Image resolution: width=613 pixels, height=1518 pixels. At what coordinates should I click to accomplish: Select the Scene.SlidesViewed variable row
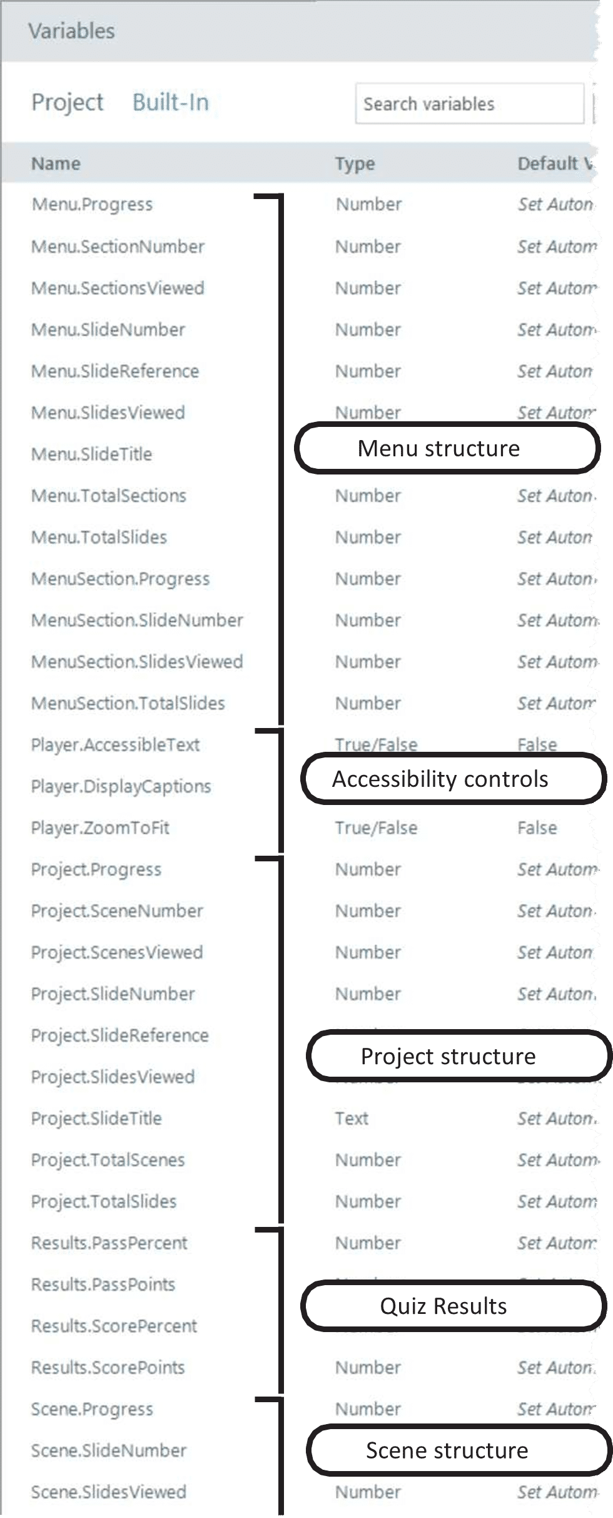tap(108, 1492)
